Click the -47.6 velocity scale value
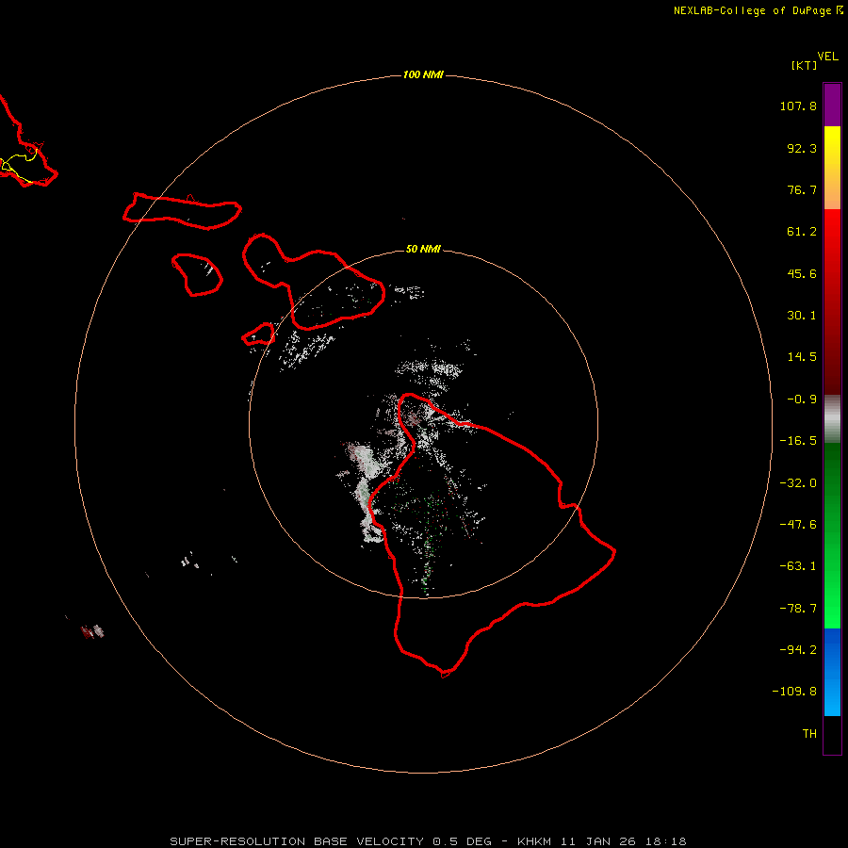Image resolution: width=848 pixels, height=848 pixels. (x=798, y=525)
